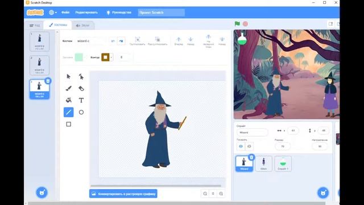The width and height of the screenshot is (364, 205).
Task: Minimize the Scratch Desktop window
Action: click(x=313, y=3)
